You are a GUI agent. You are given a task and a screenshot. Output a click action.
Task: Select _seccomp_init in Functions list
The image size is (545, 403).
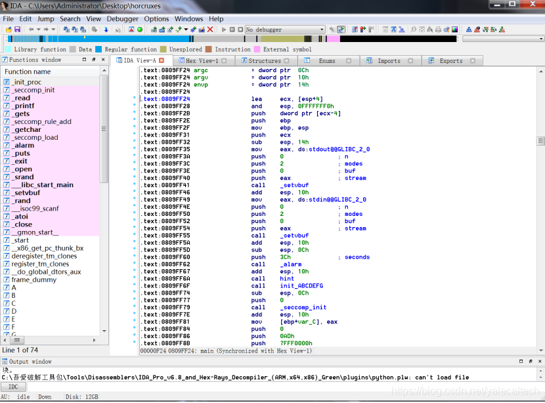(51, 90)
